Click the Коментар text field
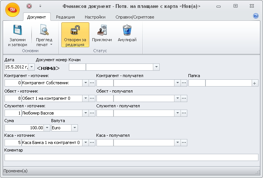263x178 pixels. (x=131, y=158)
